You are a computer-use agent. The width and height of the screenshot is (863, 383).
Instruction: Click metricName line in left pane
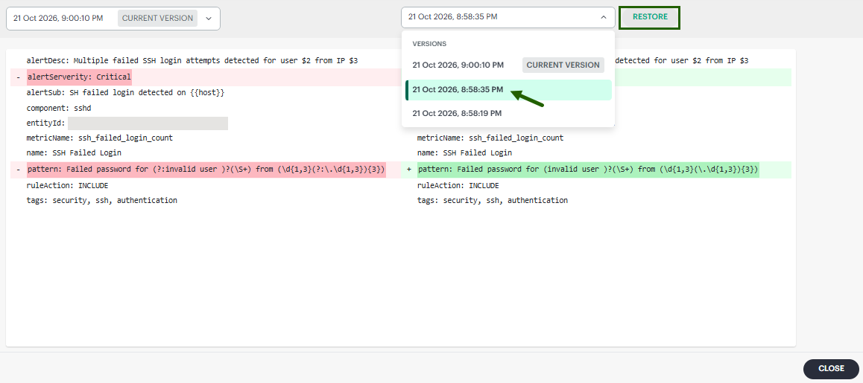(x=100, y=138)
